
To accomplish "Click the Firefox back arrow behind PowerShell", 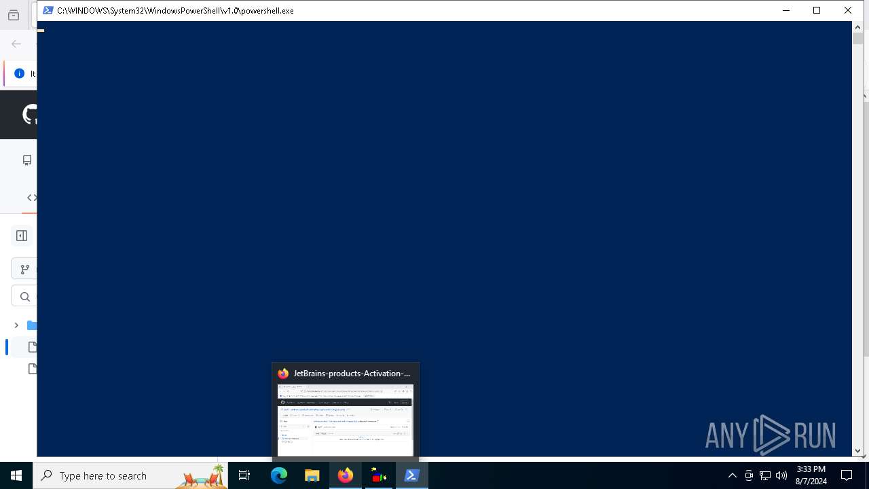I will (x=16, y=43).
